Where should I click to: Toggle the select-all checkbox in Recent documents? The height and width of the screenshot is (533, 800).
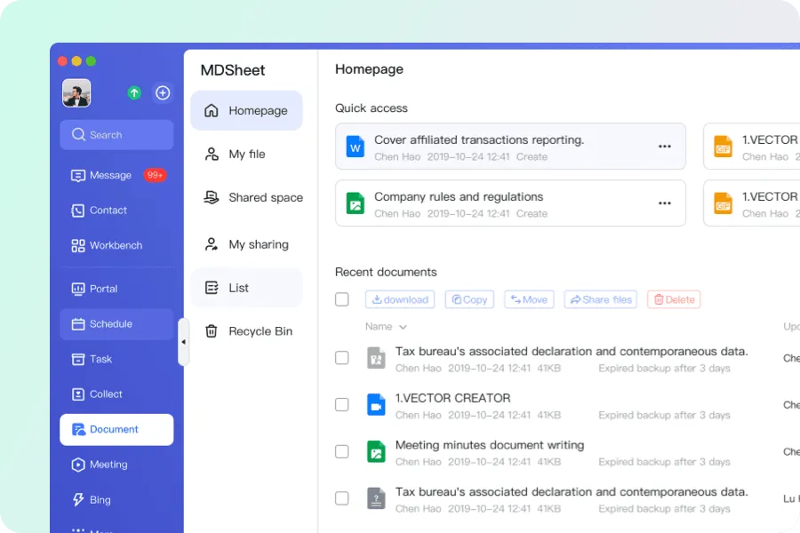pyautogui.click(x=342, y=299)
